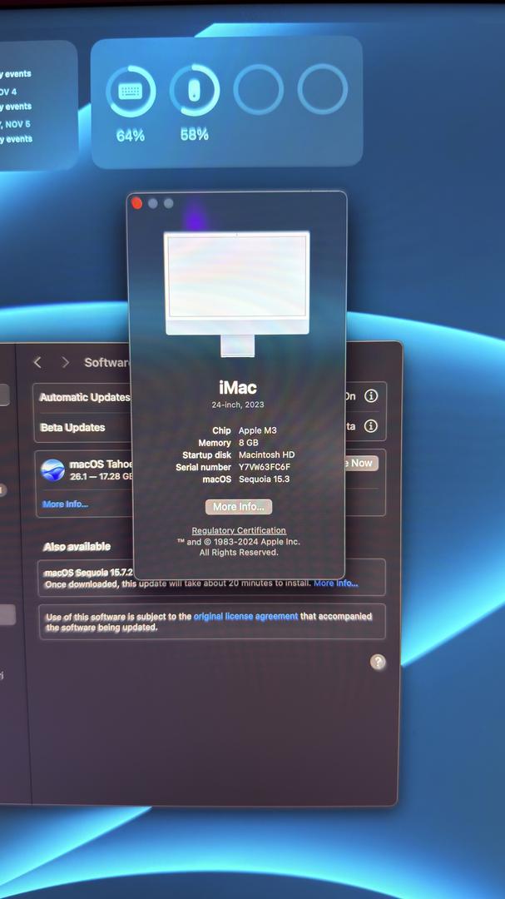
Task: Open the Regulatory Certification link
Action: pos(239,530)
